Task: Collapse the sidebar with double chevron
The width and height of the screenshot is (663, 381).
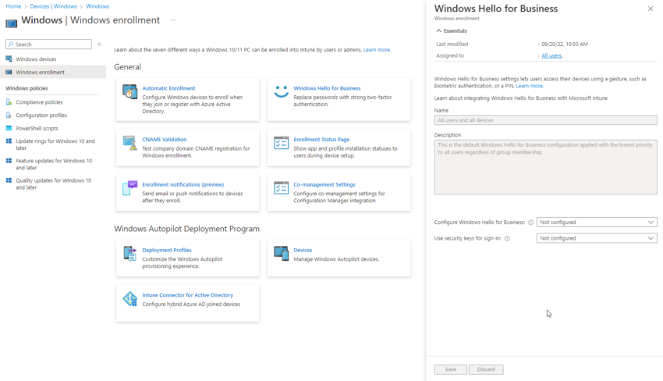Action: coord(99,45)
